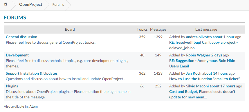Click topic count 362 for Support Installation
Viewport: 249px width, 112px height.
(x=142, y=74)
